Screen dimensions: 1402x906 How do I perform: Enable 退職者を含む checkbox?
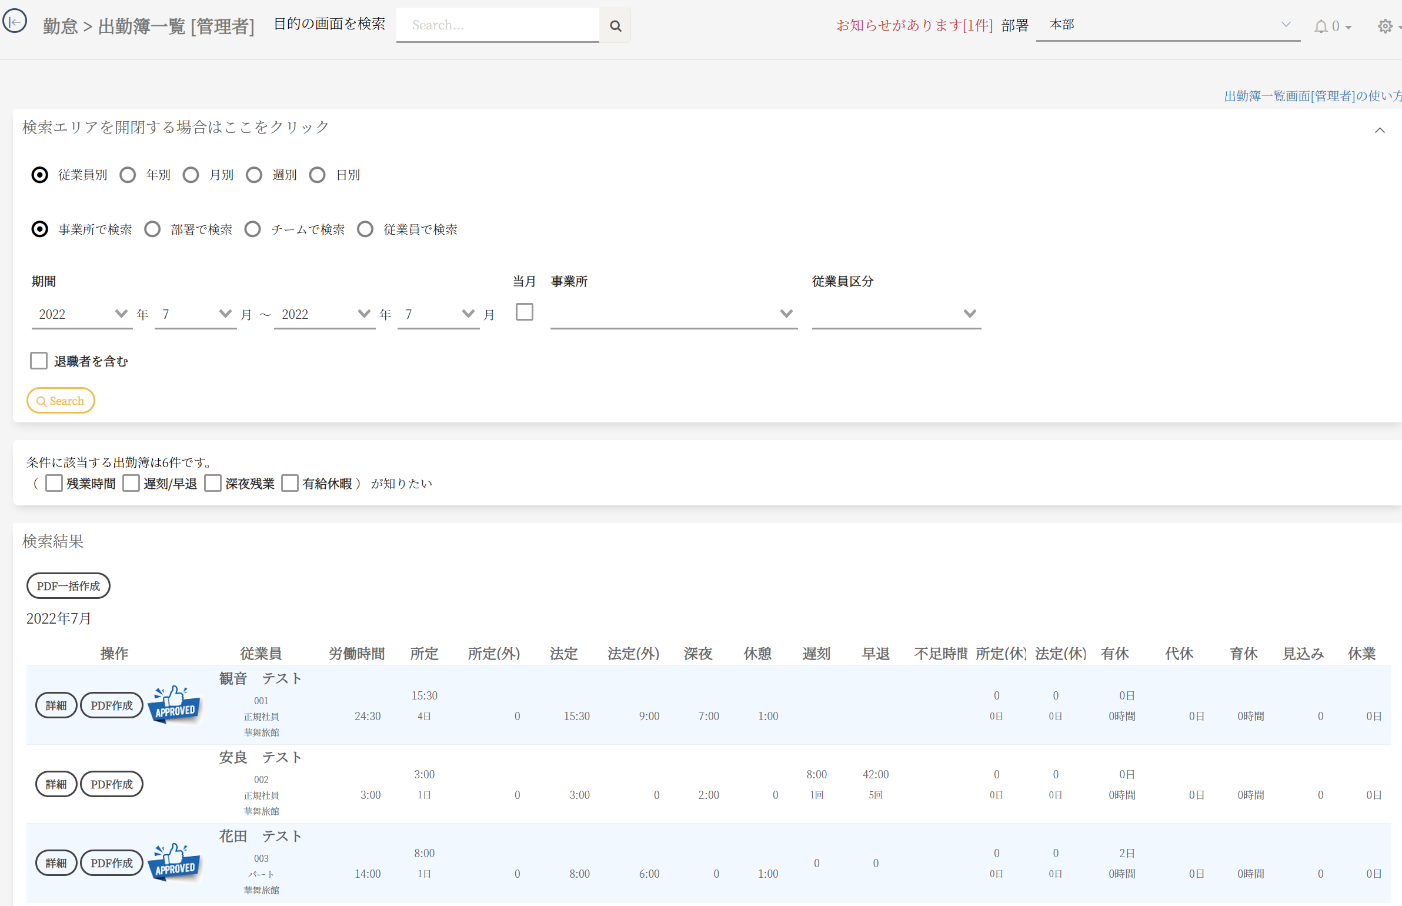[39, 361]
